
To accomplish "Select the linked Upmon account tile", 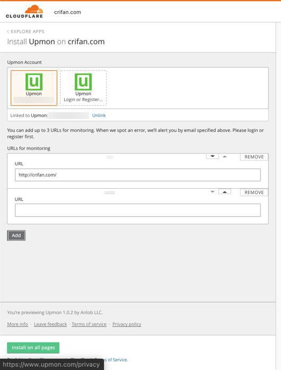I will 34,88.
